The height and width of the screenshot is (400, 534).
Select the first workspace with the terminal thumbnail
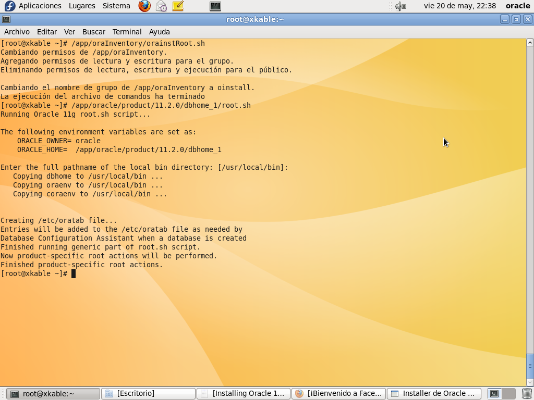coord(494,394)
